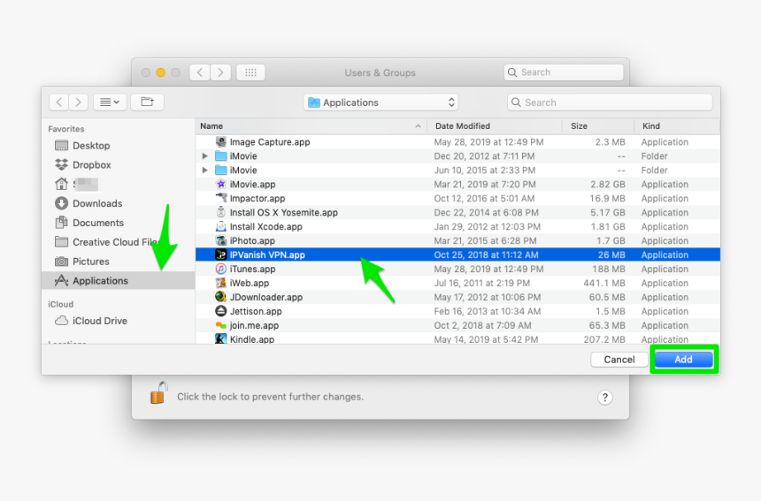Click the file dialog Search field
The image size is (761, 501).
click(x=610, y=102)
